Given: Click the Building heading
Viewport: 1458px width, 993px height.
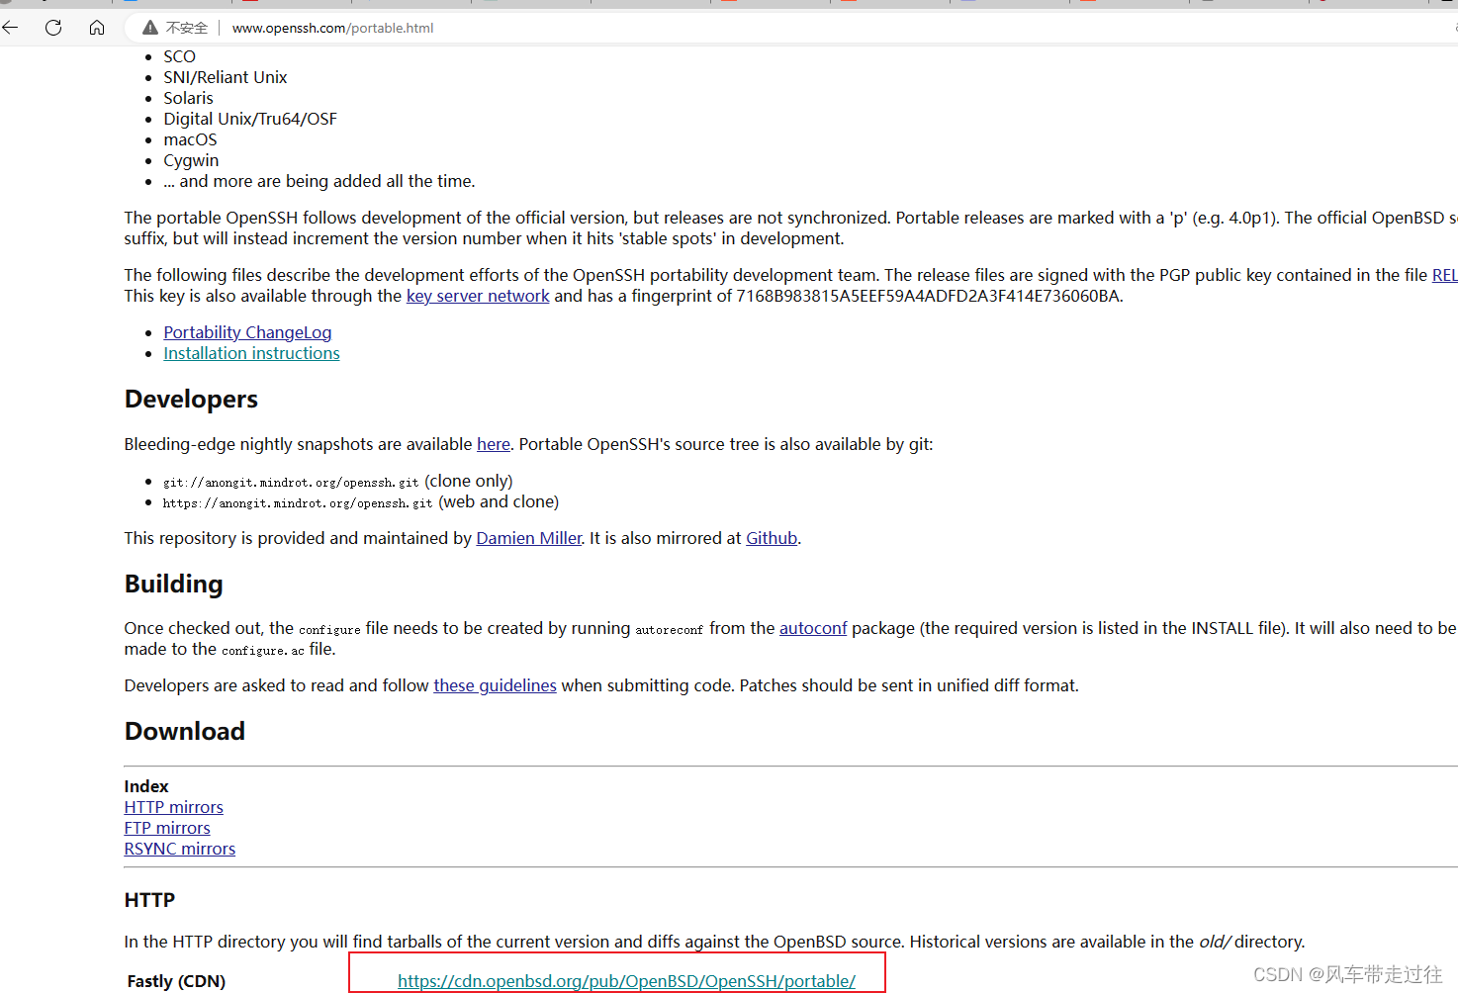Looking at the screenshot, I should click(x=173, y=584).
